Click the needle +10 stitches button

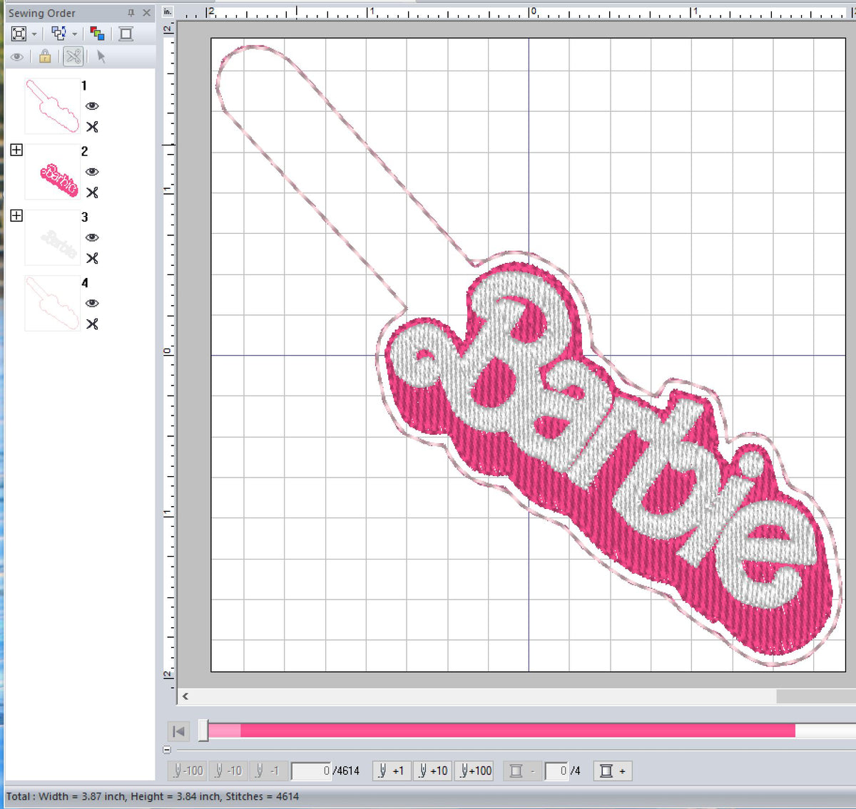pyautogui.click(x=432, y=771)
